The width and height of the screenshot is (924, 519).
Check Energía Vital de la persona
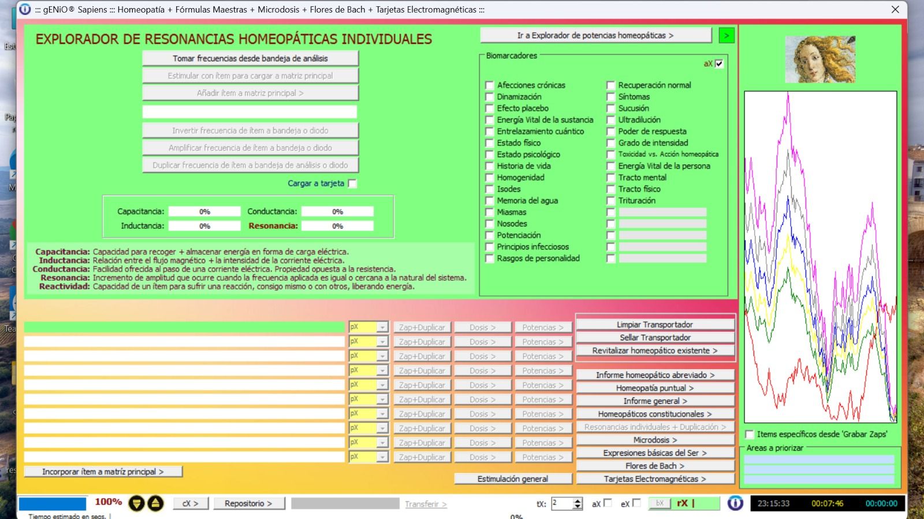click(x=610, y=166)
